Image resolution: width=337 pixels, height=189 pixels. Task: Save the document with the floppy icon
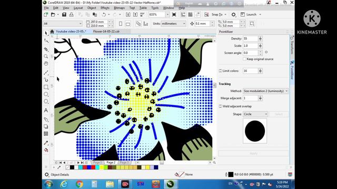click(64, 15)
